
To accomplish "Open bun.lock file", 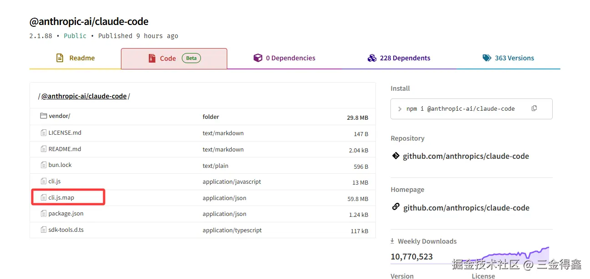I will [x=60, y=165].
